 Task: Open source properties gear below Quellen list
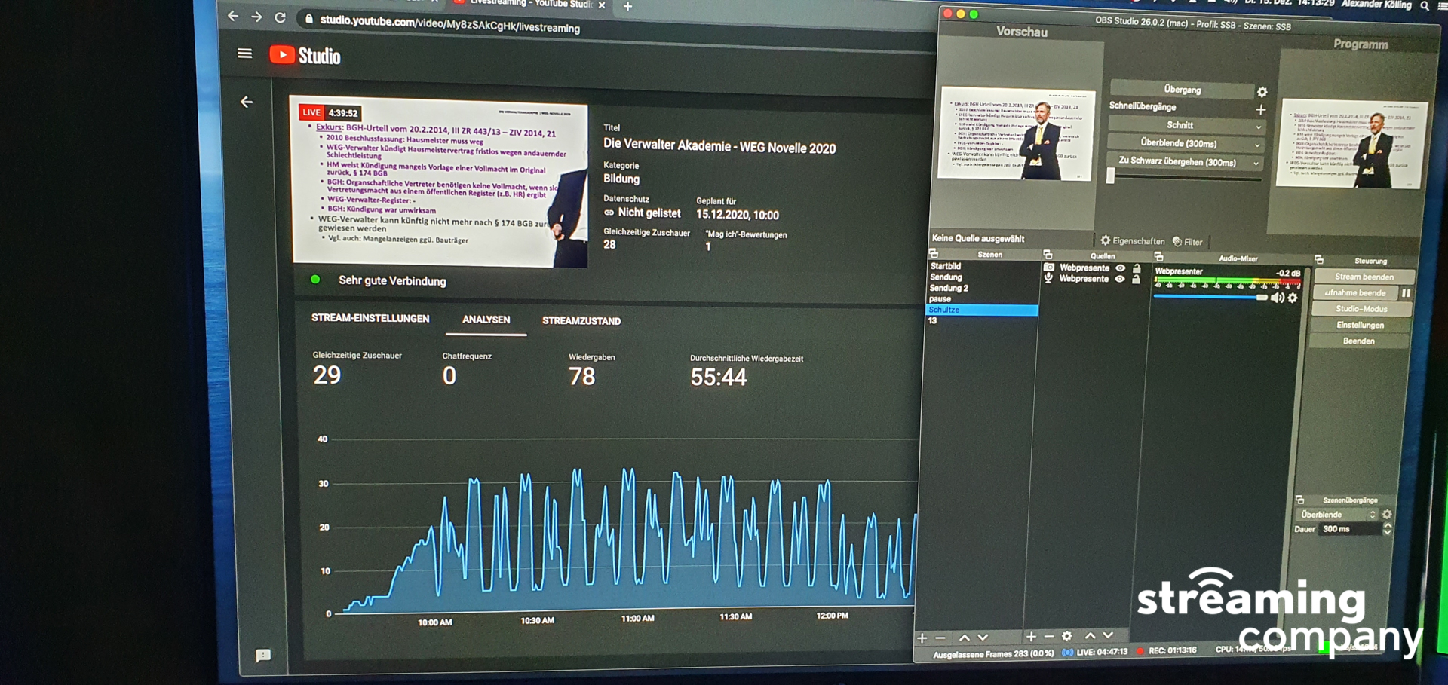point(1066,637)
